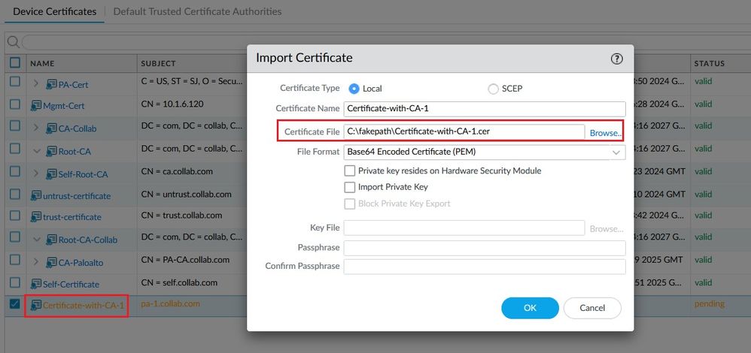The image size is (751, 353).
Task: Open the File Format dropdown
Action: (x=484, y=152)
